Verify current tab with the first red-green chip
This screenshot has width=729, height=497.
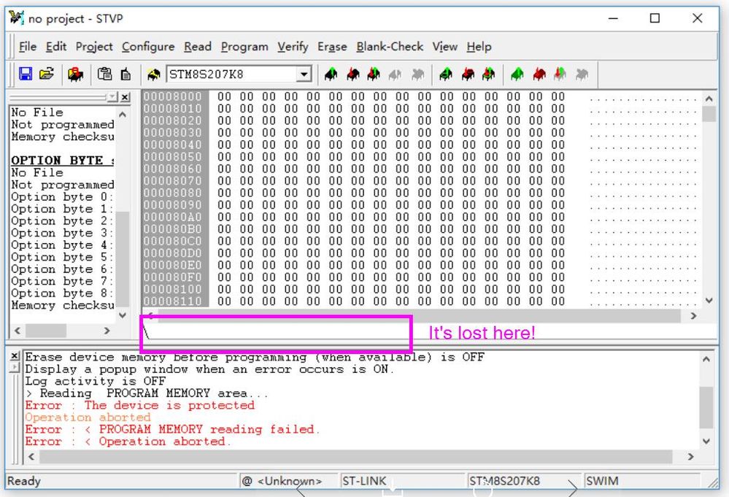pos(374,74)
